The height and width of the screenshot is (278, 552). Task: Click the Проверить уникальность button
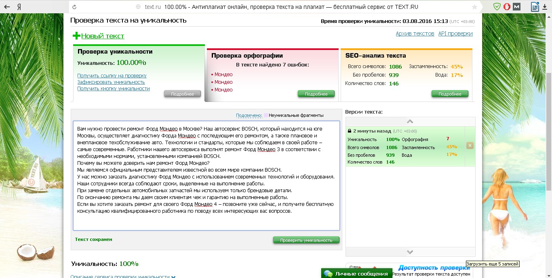(x=306, y=240)
